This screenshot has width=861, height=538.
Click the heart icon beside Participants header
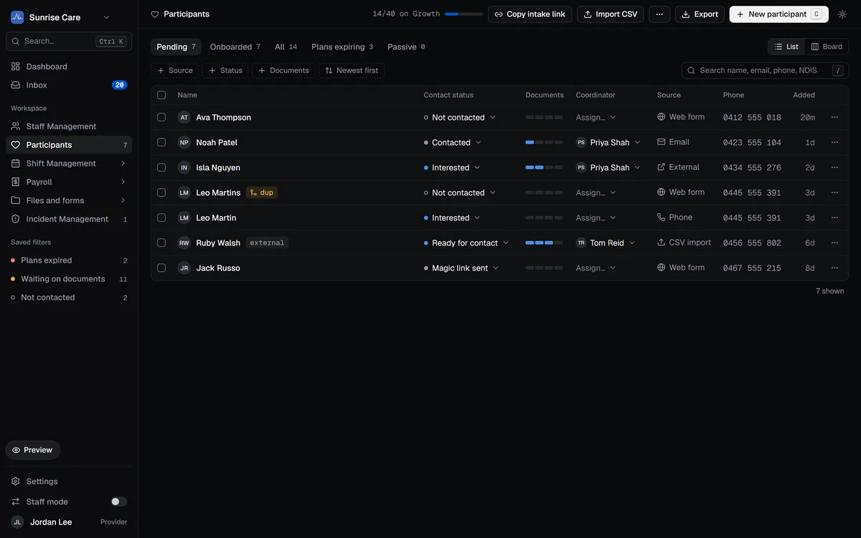tap(155, 14)
